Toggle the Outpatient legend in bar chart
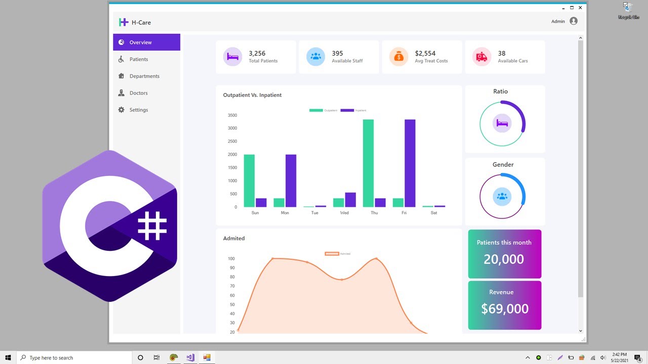648x364 pixels. click(x=323, y=110)
